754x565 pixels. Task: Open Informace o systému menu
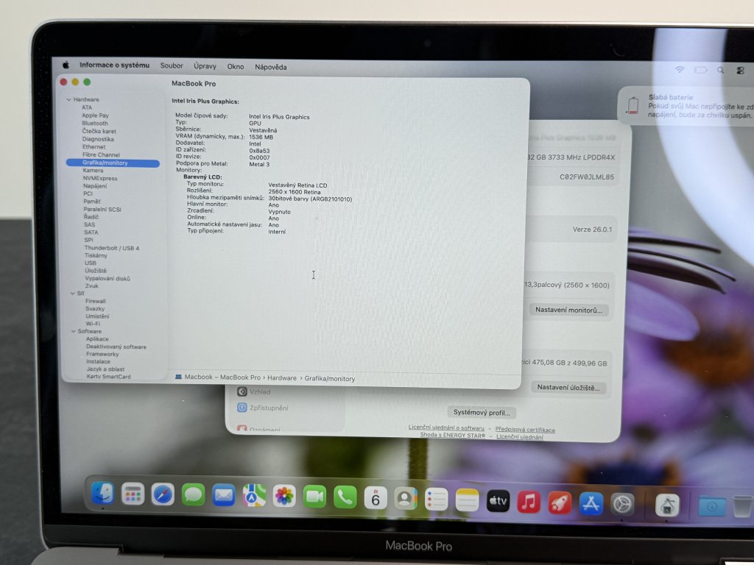coord(114,65)
